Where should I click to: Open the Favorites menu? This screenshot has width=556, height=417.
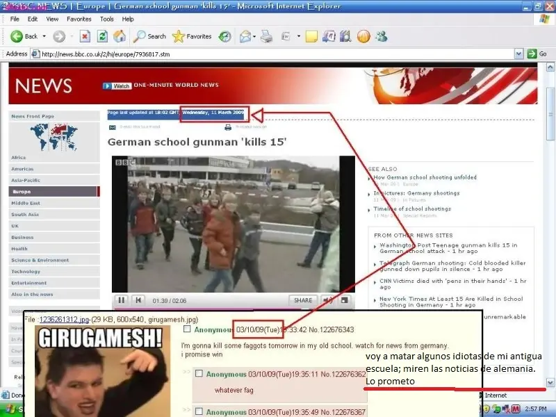click(79, 19)
